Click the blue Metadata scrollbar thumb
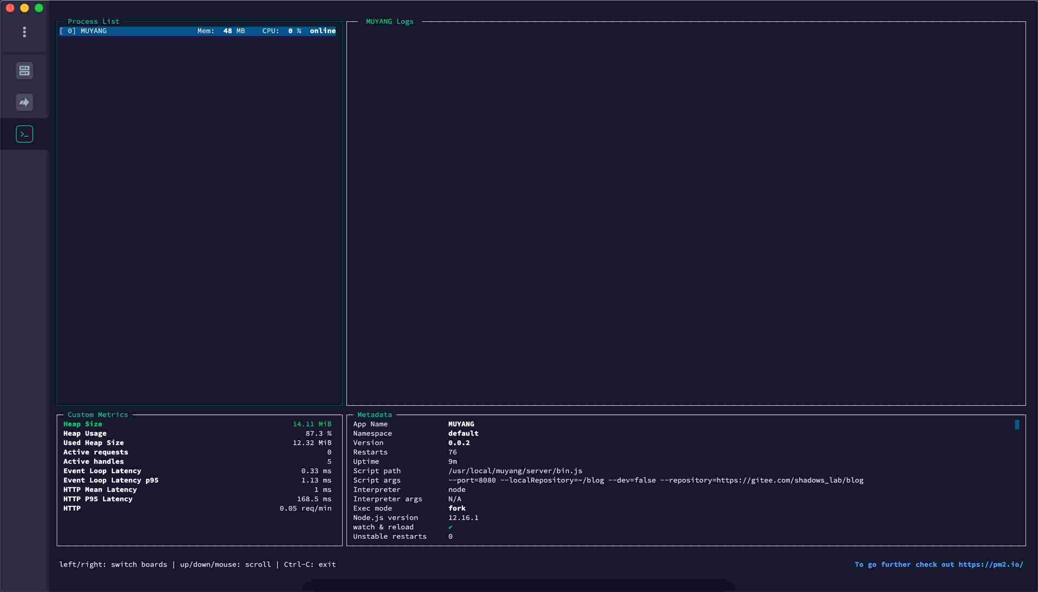Viewport: 1038px width, 592px height. click(1016, 425)
